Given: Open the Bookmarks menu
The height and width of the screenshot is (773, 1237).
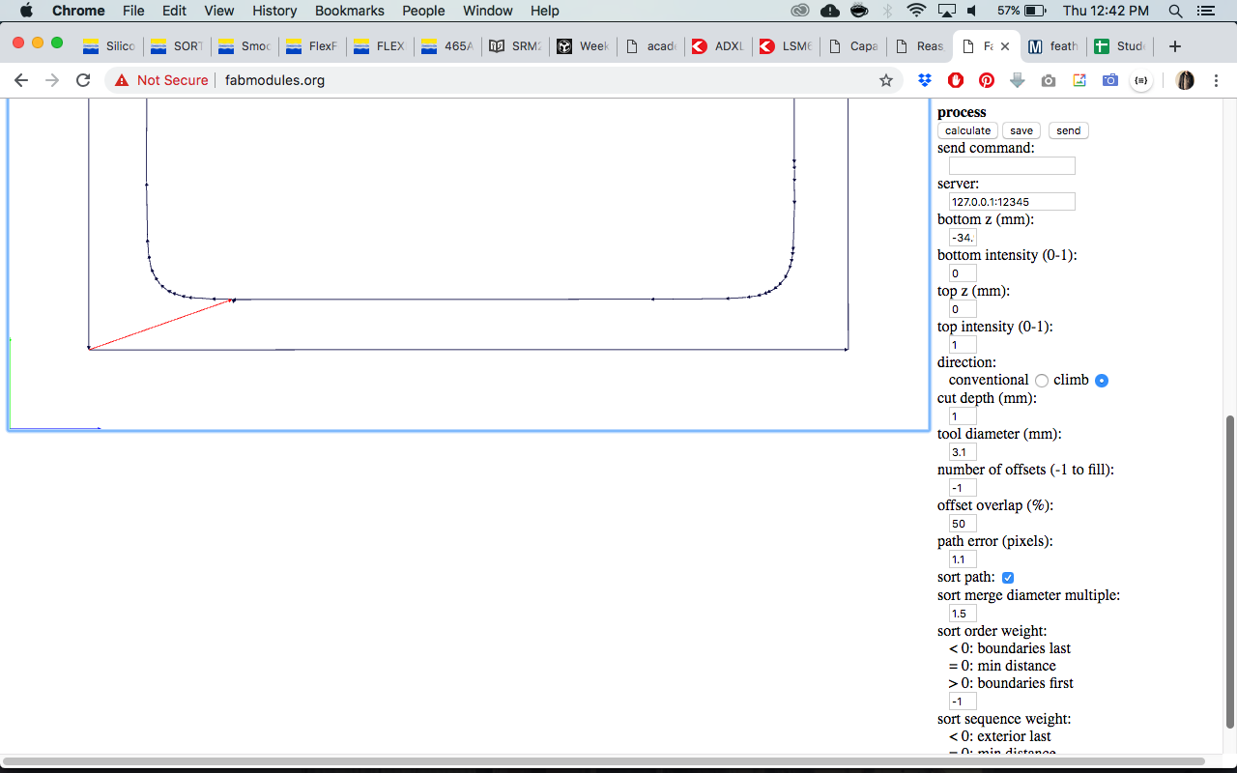Looking at the screenshot, I should click(350, 11).
